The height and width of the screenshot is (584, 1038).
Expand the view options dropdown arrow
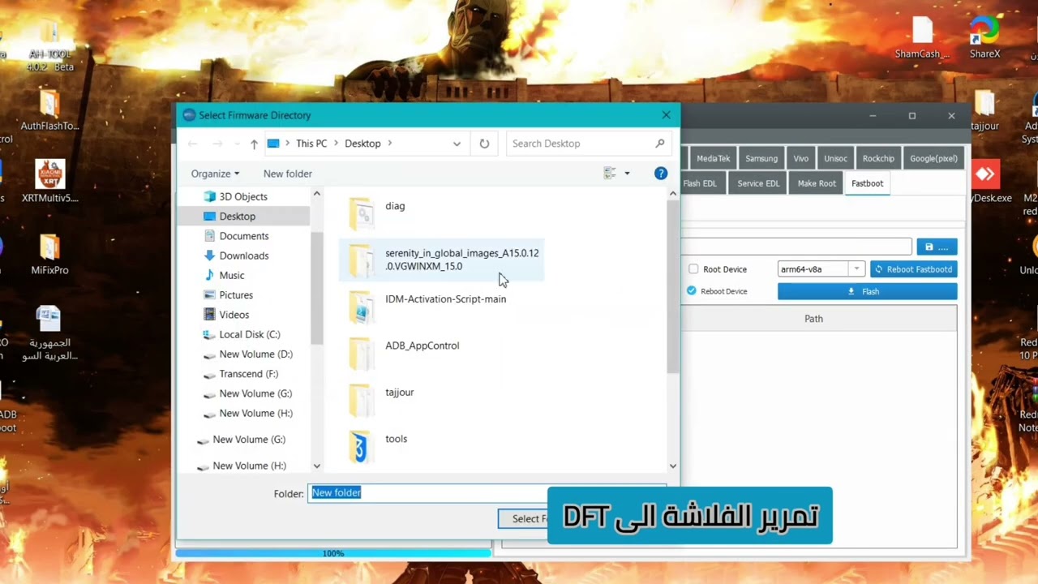(x=627, y=174)
